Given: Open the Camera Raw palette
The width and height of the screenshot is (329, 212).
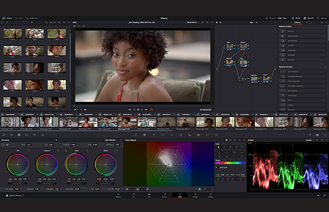Looking at the screenshot, I should point(4,135).
